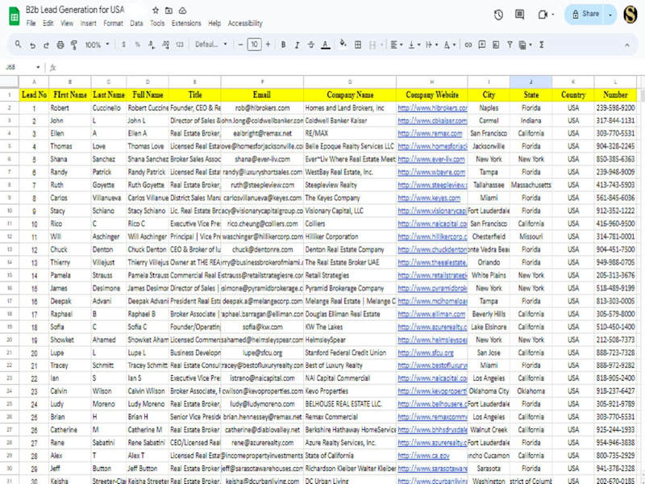Toggle italic formatting
The width and height of the screenshot is (645, 484).
click(x=297, y=45)
